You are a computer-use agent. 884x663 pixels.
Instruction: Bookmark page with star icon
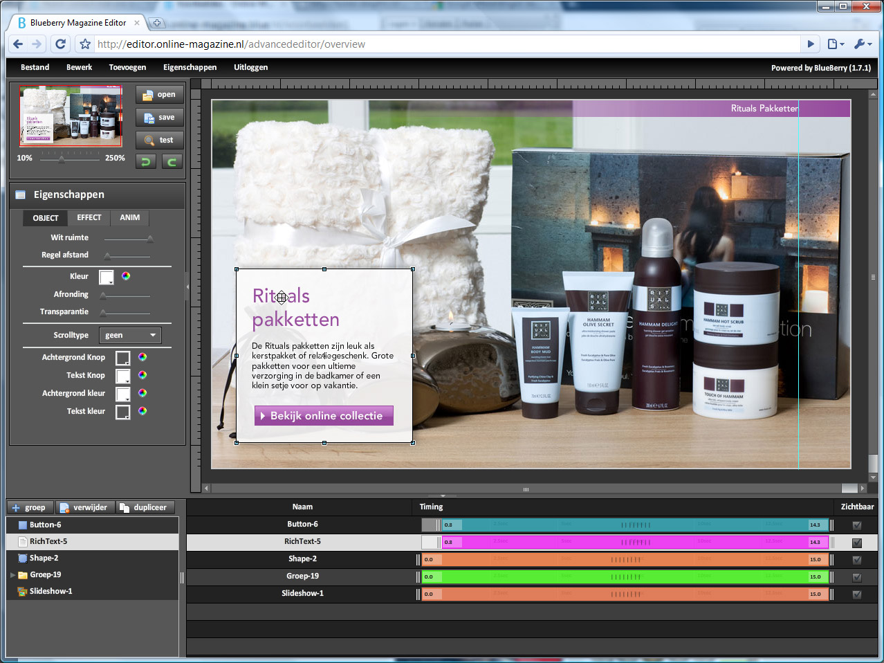[x=85, y=44]
